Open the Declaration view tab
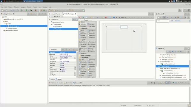Image resolution: width=191 pixels, height=107 pixels. (x=68, y=83)
